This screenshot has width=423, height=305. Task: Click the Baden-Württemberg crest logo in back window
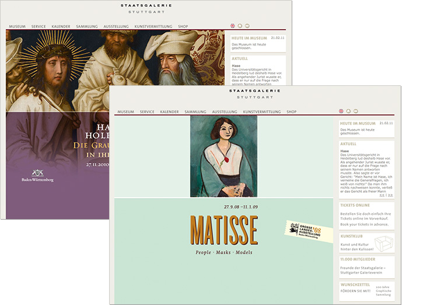[37, 175]
